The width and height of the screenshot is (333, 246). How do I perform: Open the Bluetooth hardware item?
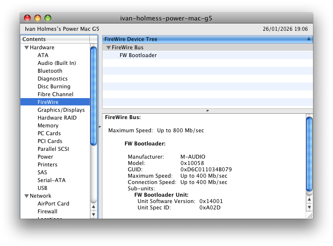click(x=50, y=71)
